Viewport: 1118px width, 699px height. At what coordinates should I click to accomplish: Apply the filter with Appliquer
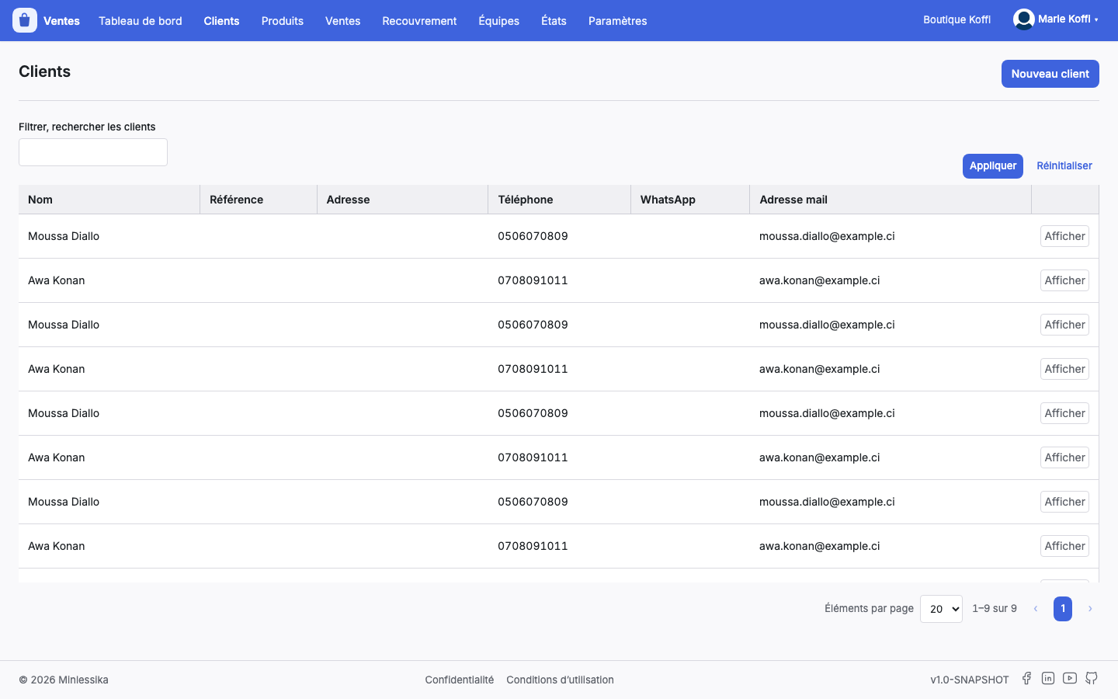[x=992, y=166]
